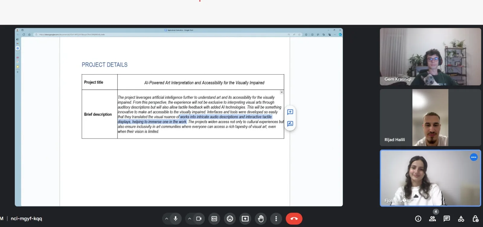Click the dropdown arrow in description cell
The image size is (483, 227).
[282, 92]
